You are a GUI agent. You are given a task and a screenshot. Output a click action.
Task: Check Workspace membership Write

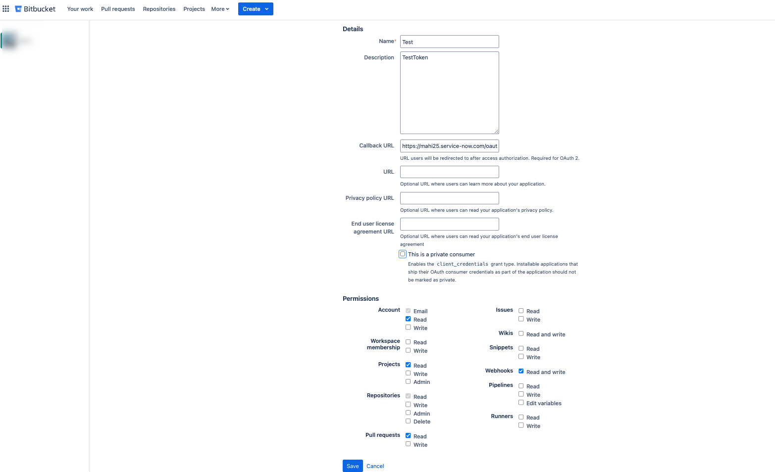tap(408, 350)
